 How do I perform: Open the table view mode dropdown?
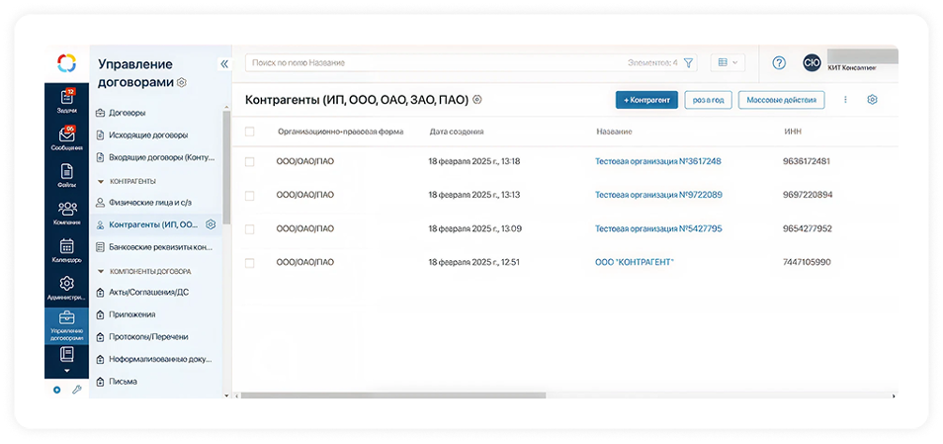point(728,62)
